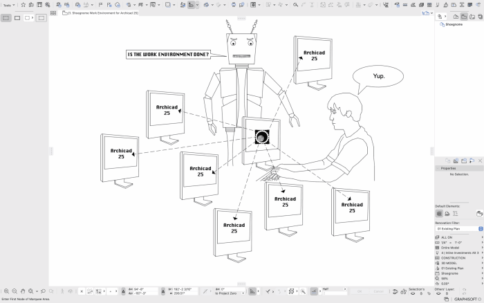Open the Renovation Filter dropdown
484x303 pixels.
click(459, 229)
